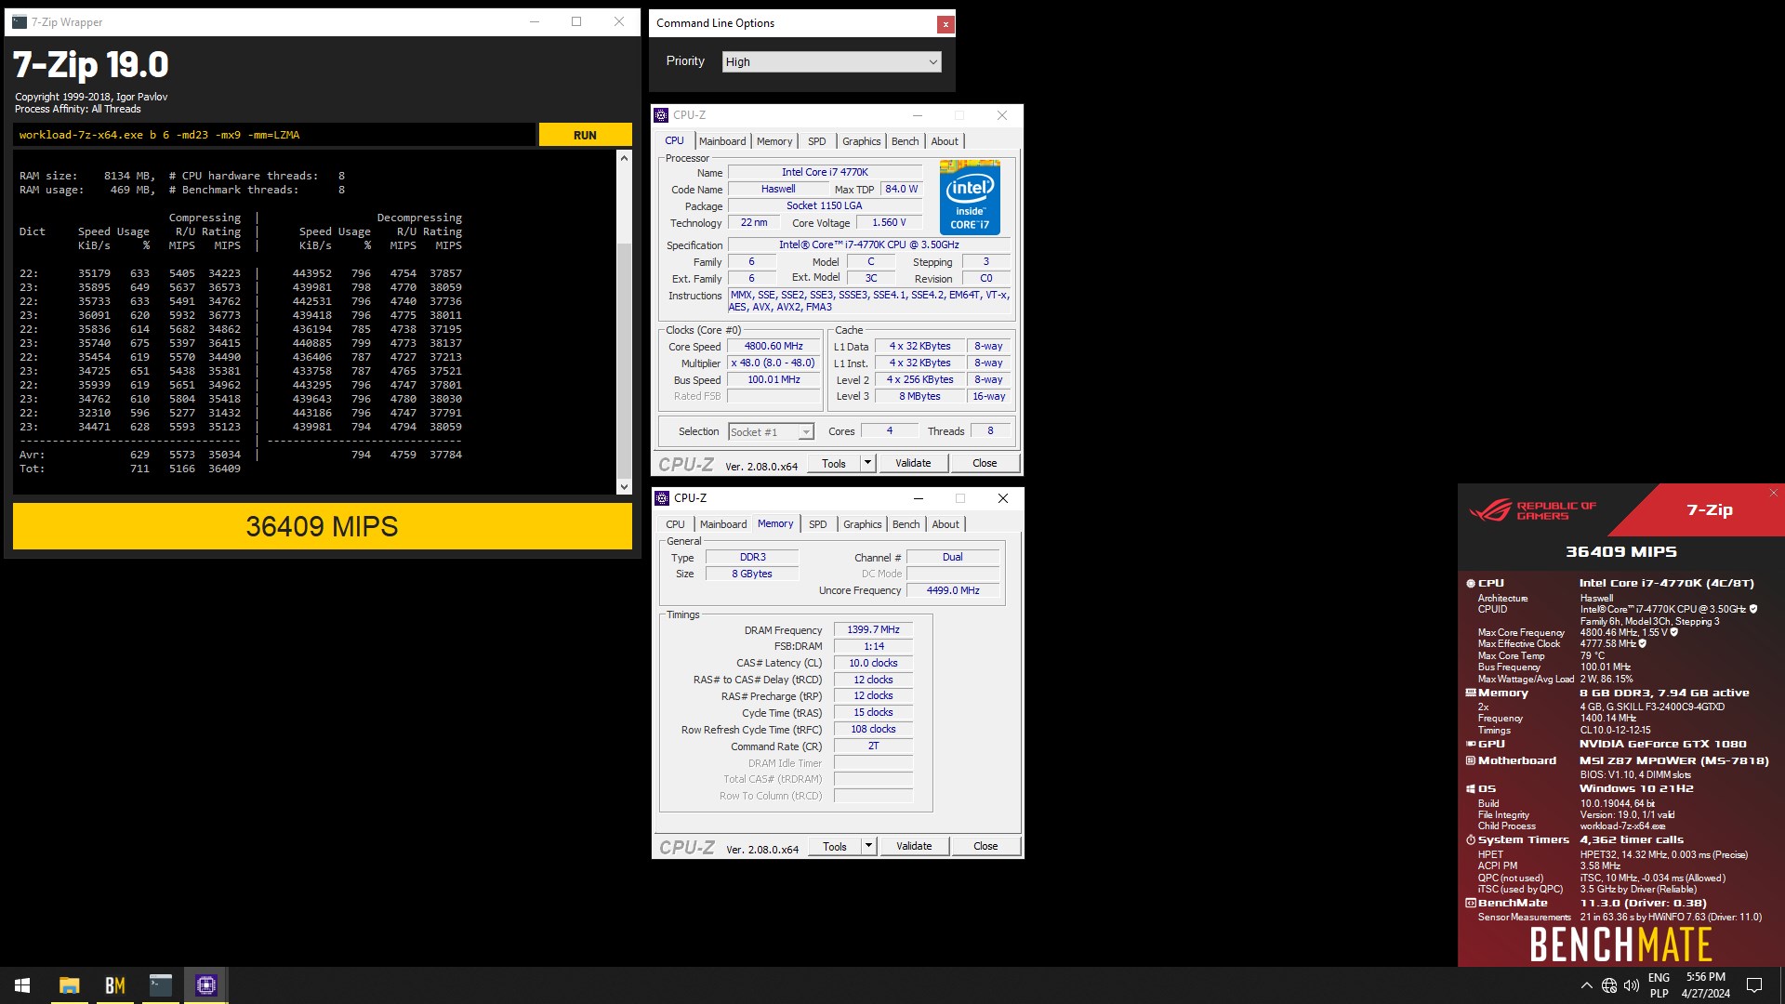Click the command line input field
Viewport: 1785px width, 1004px height.
pyautogui.click(x=275, y=135)
